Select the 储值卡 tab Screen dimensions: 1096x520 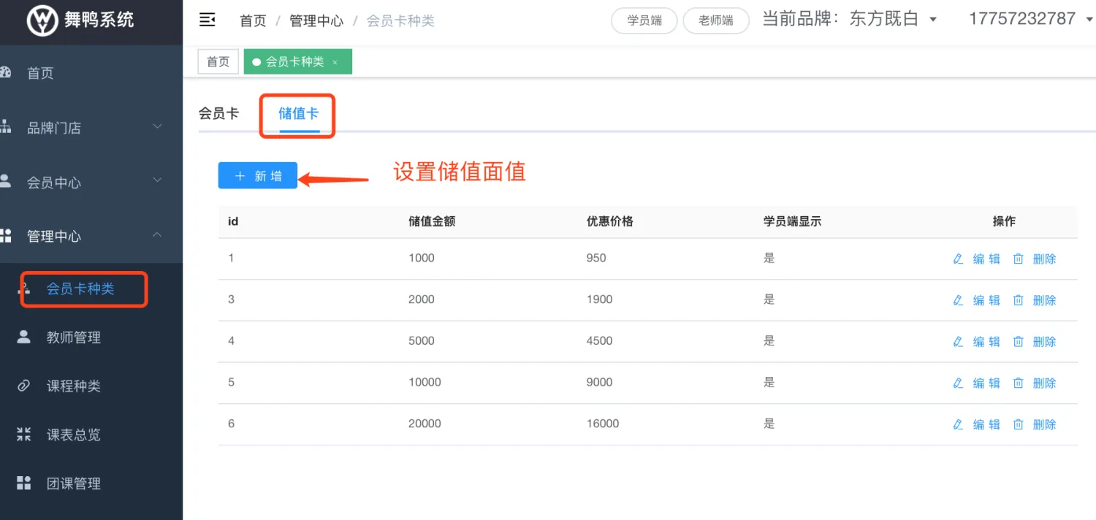pos(299,114)
